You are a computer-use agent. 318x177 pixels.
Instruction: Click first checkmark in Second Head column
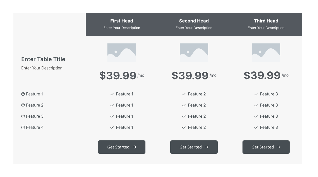[x=184, y=94]
